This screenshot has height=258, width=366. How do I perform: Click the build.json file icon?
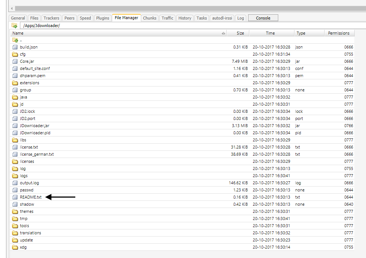(15, 47)
